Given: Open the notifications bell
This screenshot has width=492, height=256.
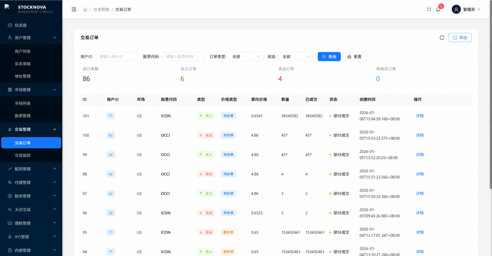Looking at the screenshot, I should point(438,10).
